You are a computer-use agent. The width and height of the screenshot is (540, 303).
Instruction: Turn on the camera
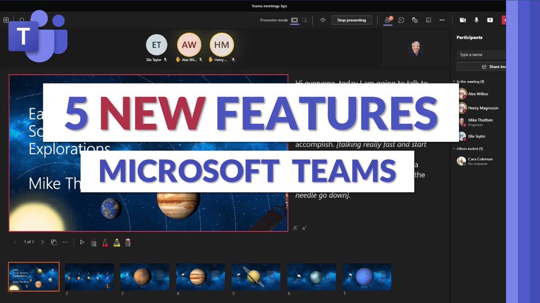point(463,20)
